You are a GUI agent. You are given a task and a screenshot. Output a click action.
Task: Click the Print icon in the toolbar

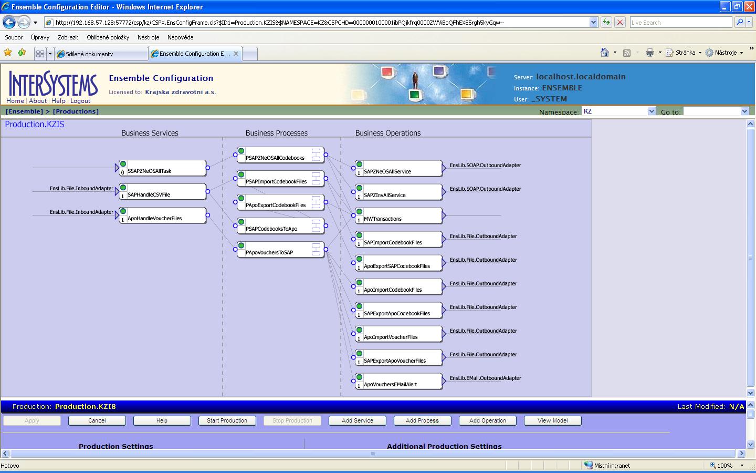649,53
